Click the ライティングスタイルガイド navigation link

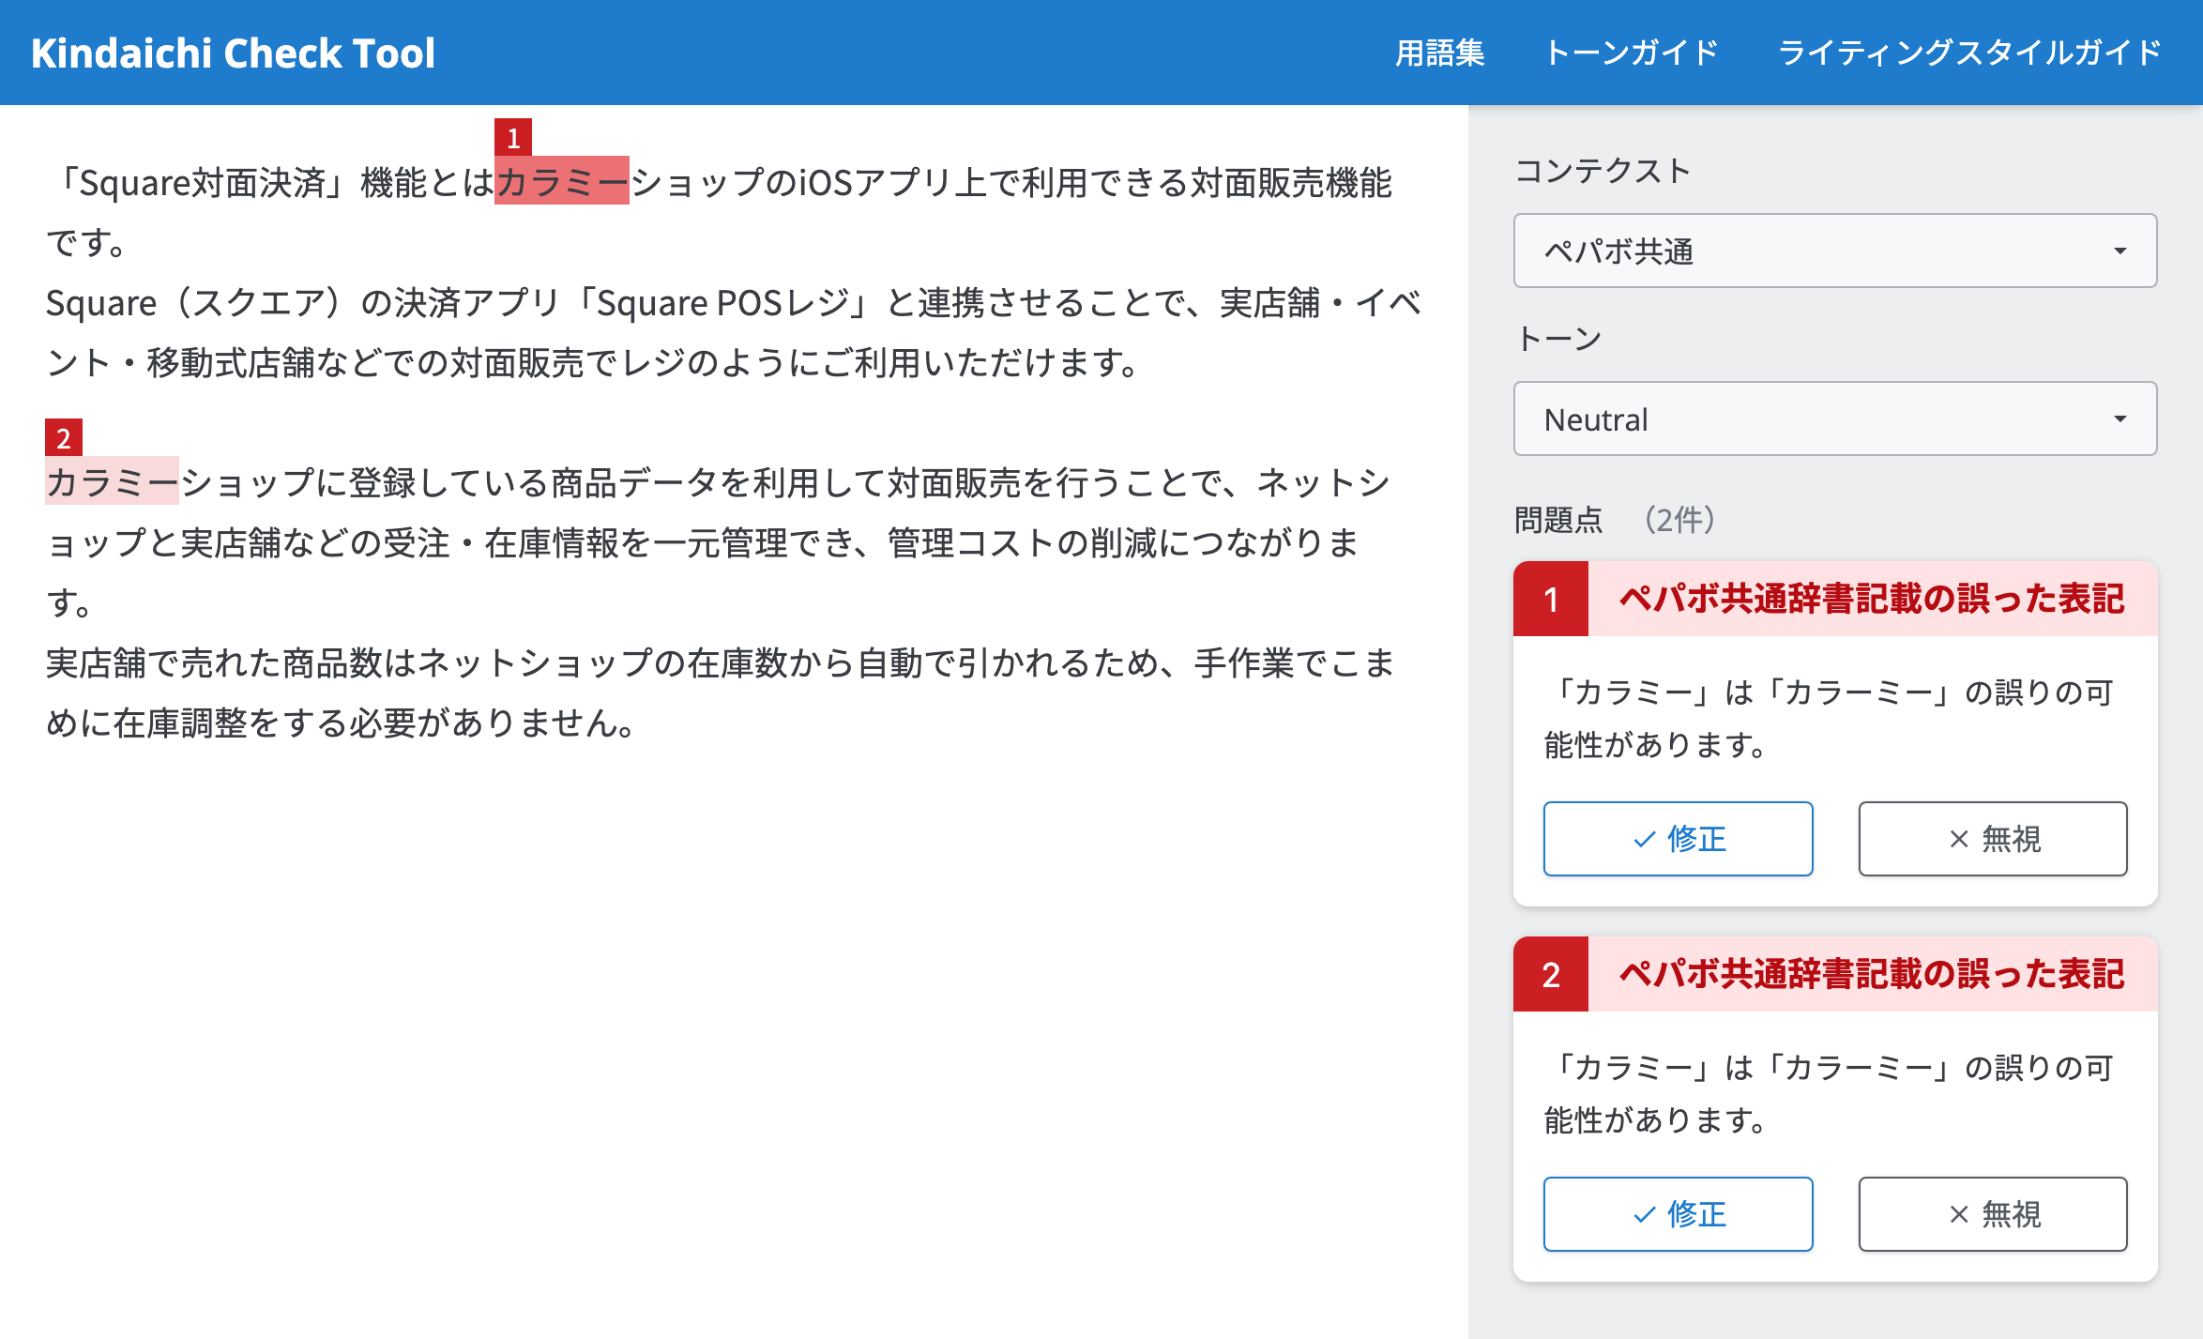point(1968,53)
